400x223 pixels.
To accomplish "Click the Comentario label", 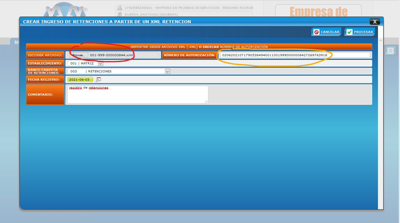I will click(45, 94).
